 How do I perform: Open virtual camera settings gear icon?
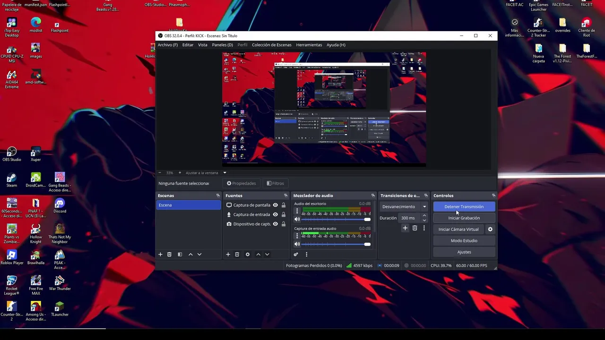490,229
